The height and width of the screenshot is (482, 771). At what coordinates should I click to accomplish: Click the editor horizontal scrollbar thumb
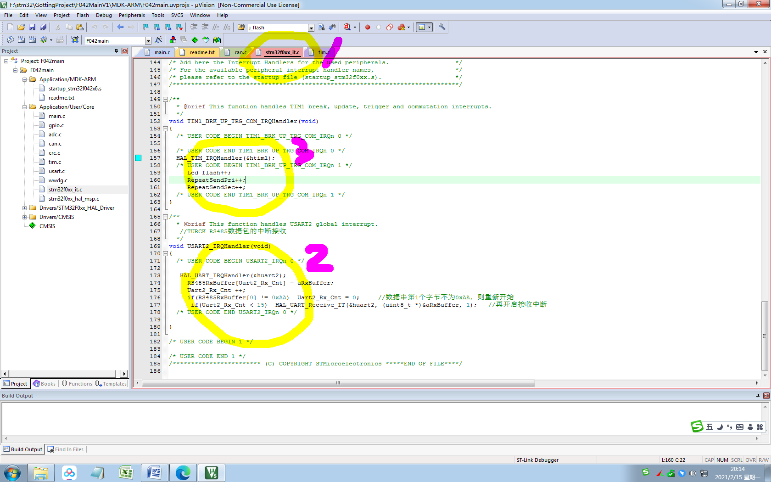338,383
